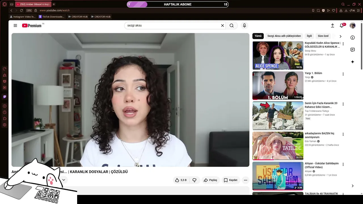
Task: Toggle the ad blocker shield
Action: coord(323,10)
